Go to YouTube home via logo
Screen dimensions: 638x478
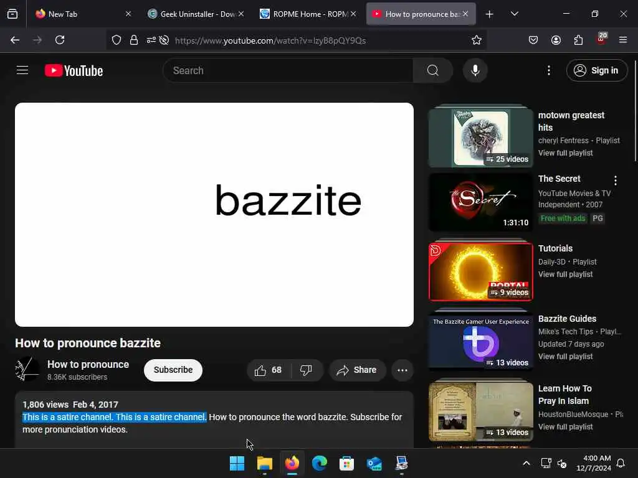[74, 71]
